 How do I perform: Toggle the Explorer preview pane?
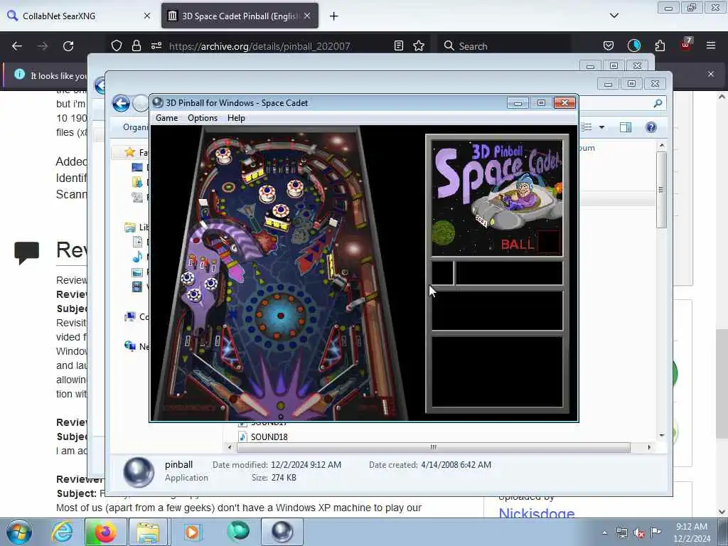[x=626, y=127]
